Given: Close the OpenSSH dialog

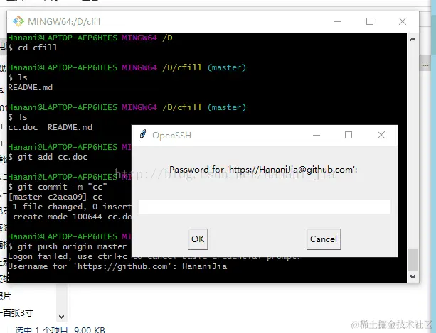Looking at the screenshot, I should tap(381, 135).
